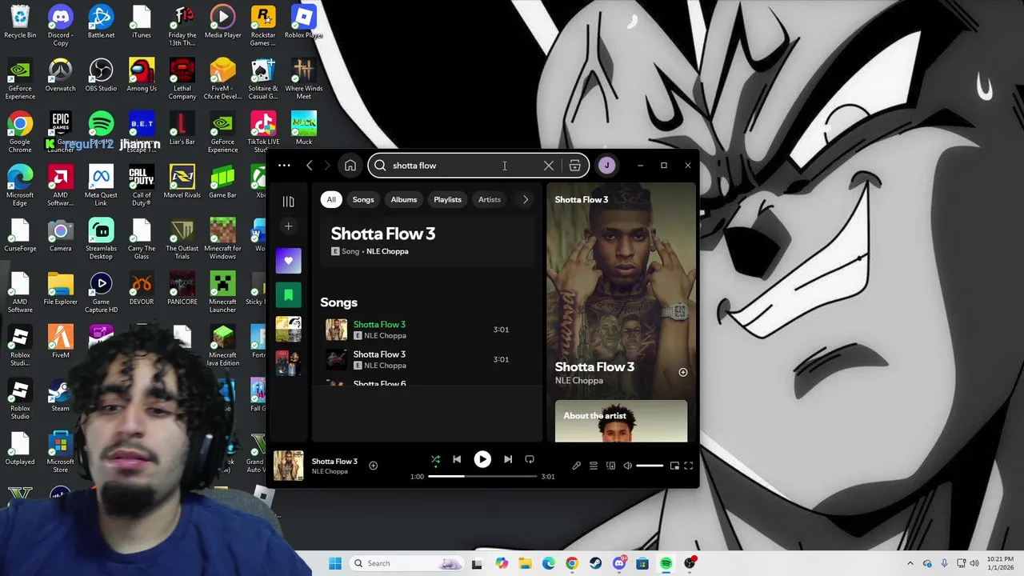Filter results by Songs
This screenshot has height=576, width=1024.
(x=363, y=200)
